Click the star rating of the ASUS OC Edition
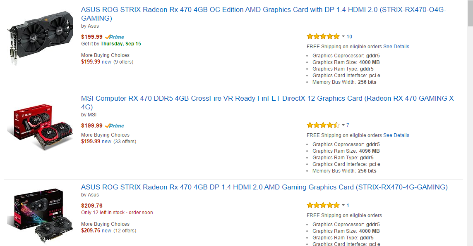This screenshot has width=473, height=246. [323, 37]
